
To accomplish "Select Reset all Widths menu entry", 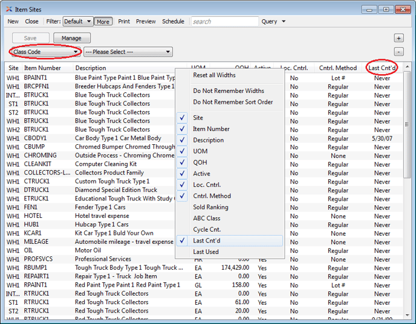I will (x=214, y=75).
